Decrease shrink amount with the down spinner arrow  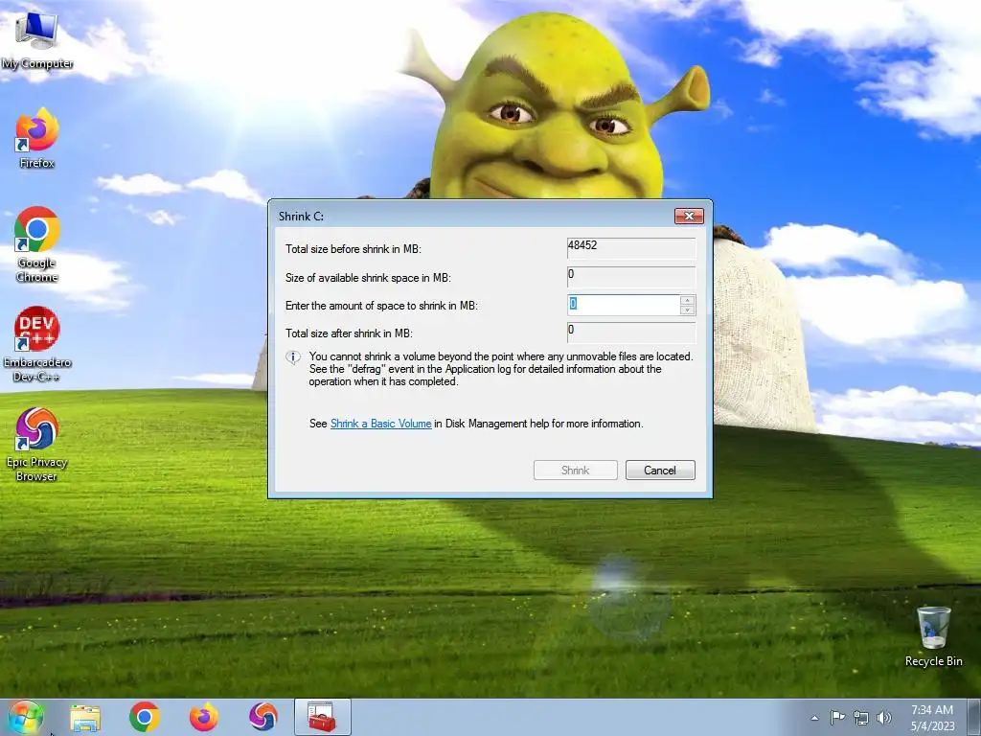687,310
